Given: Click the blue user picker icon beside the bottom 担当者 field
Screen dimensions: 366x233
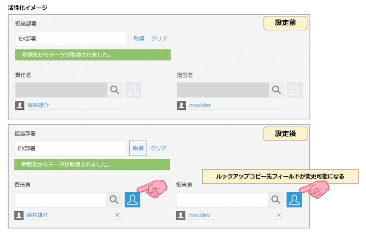Looking at the screenshot, I should pyautogui.click(x=294, y=200).
